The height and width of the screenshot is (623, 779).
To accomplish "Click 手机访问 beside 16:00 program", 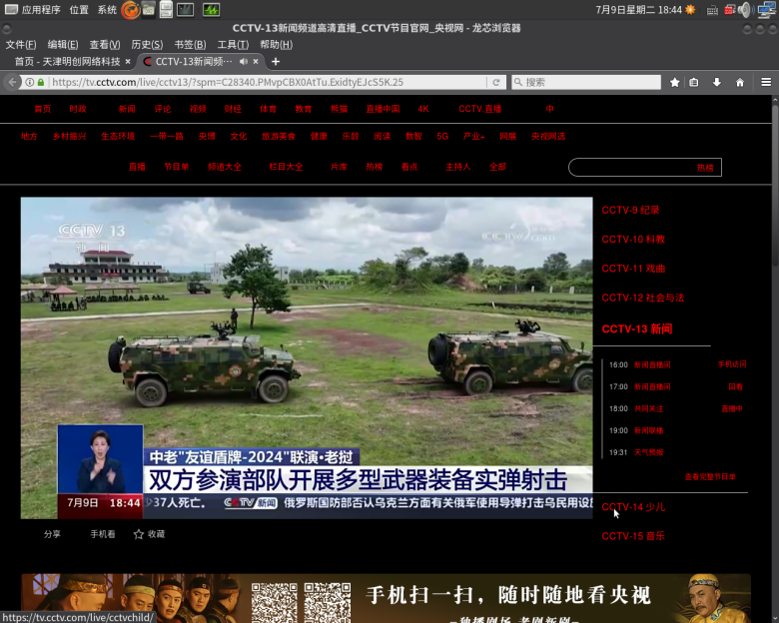I will tap(732, 364).
